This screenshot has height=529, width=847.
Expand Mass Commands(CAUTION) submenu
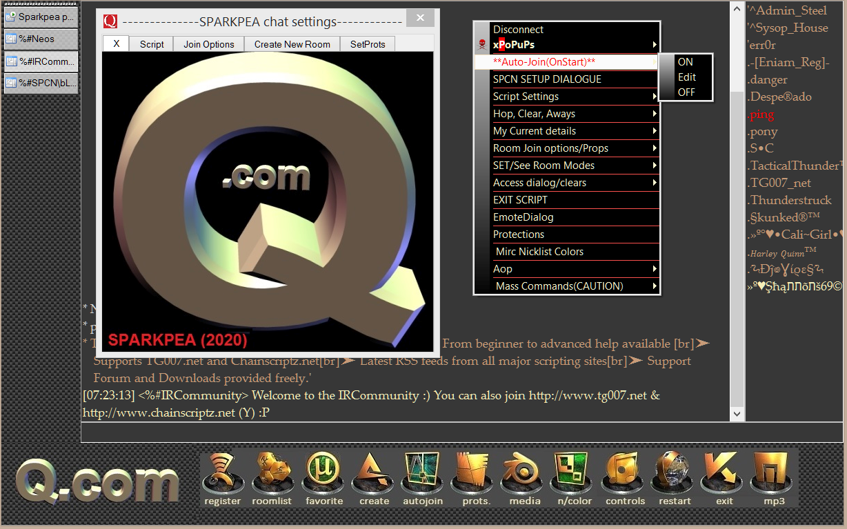567,286
